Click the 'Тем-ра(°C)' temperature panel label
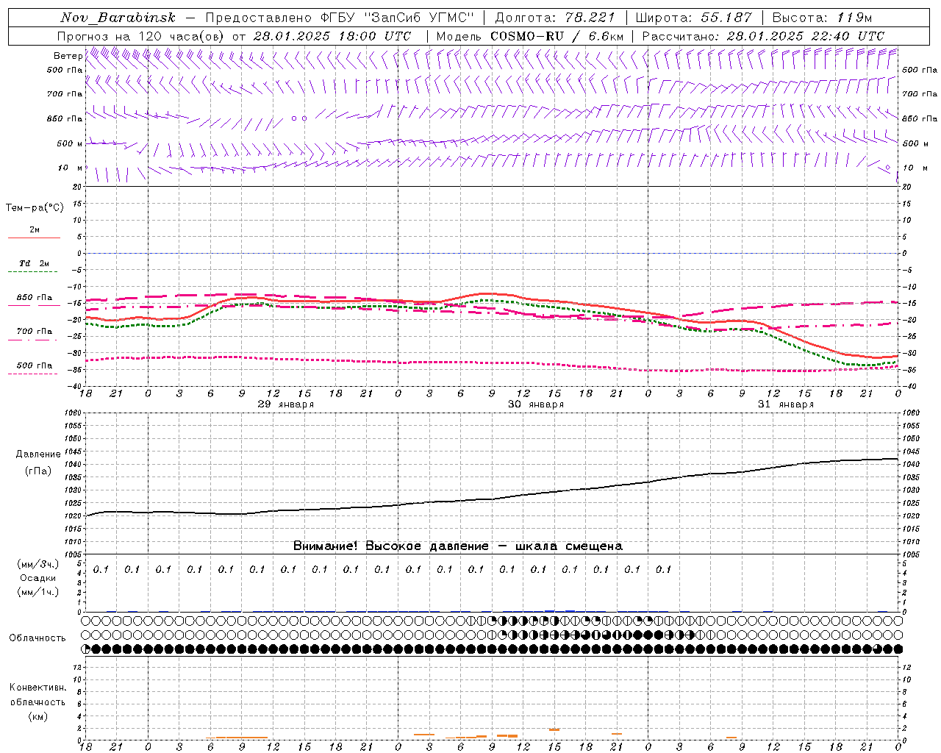The image size is (941, 753). coord(35,208)
